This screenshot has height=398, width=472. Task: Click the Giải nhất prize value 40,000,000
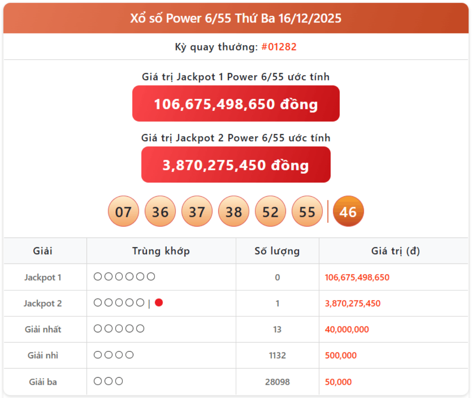click(347, 330)
